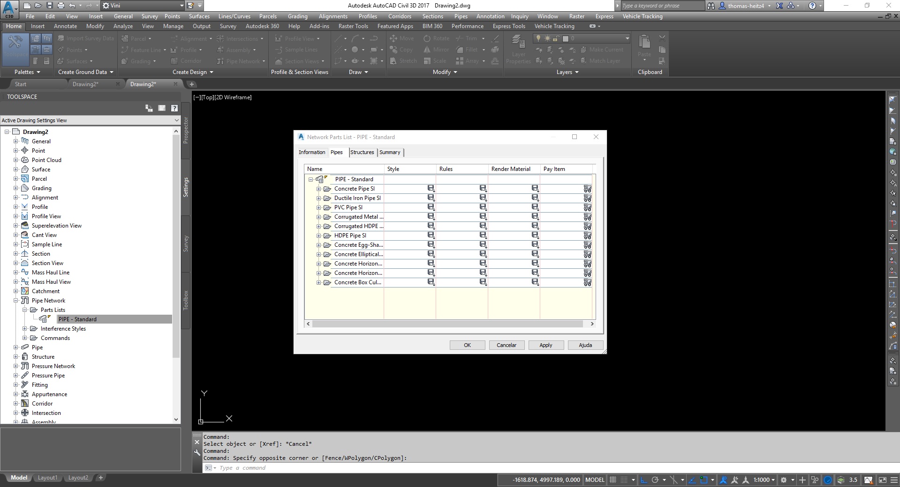Click the Pay Item icon for Ductile Iron Pipe SI
Image resolution: width=900 pixels, height=487 pixels.
[x=587, y=198]
